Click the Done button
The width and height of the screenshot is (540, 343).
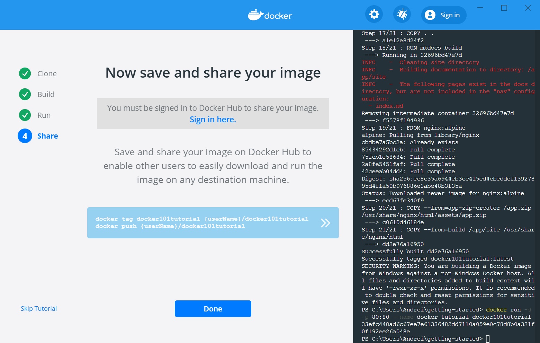[x=213, y=309]
